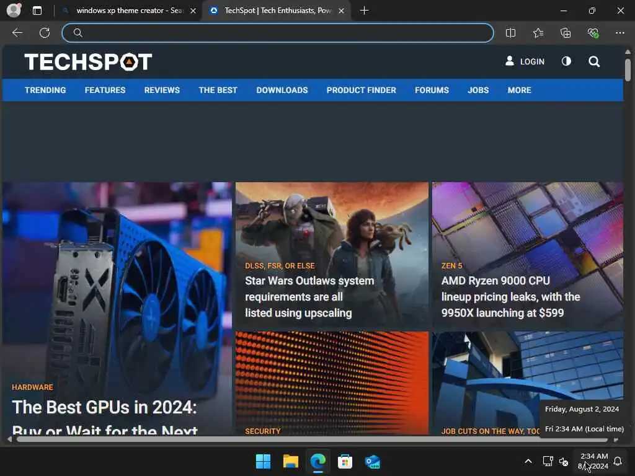The image size is (635, 476).
Task: Open Microsoft Store from taskbar
Action: pyautogui.click(x=345, y=461)
